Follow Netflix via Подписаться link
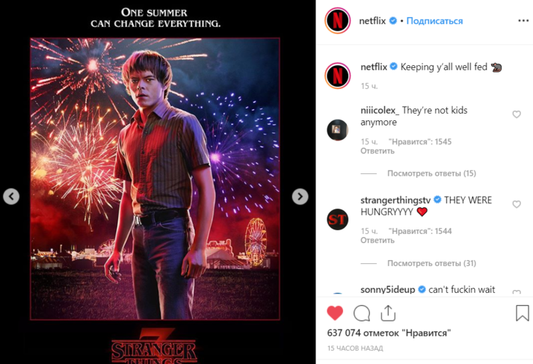This screenshot has width=533, height=364. pos(434,21)
